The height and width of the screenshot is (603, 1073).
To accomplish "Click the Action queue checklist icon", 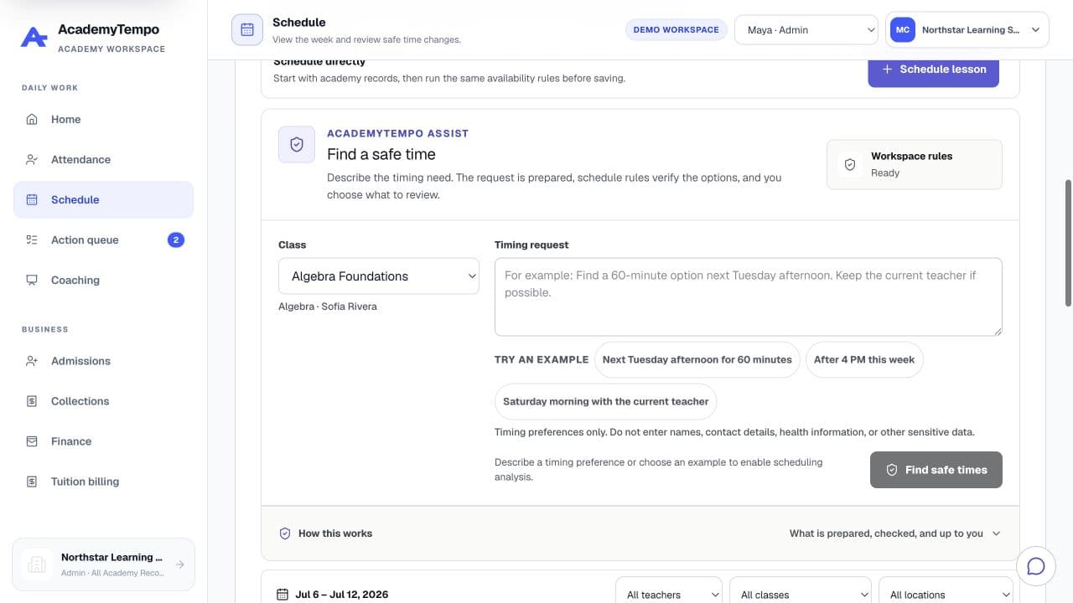I will pos(32,240).
